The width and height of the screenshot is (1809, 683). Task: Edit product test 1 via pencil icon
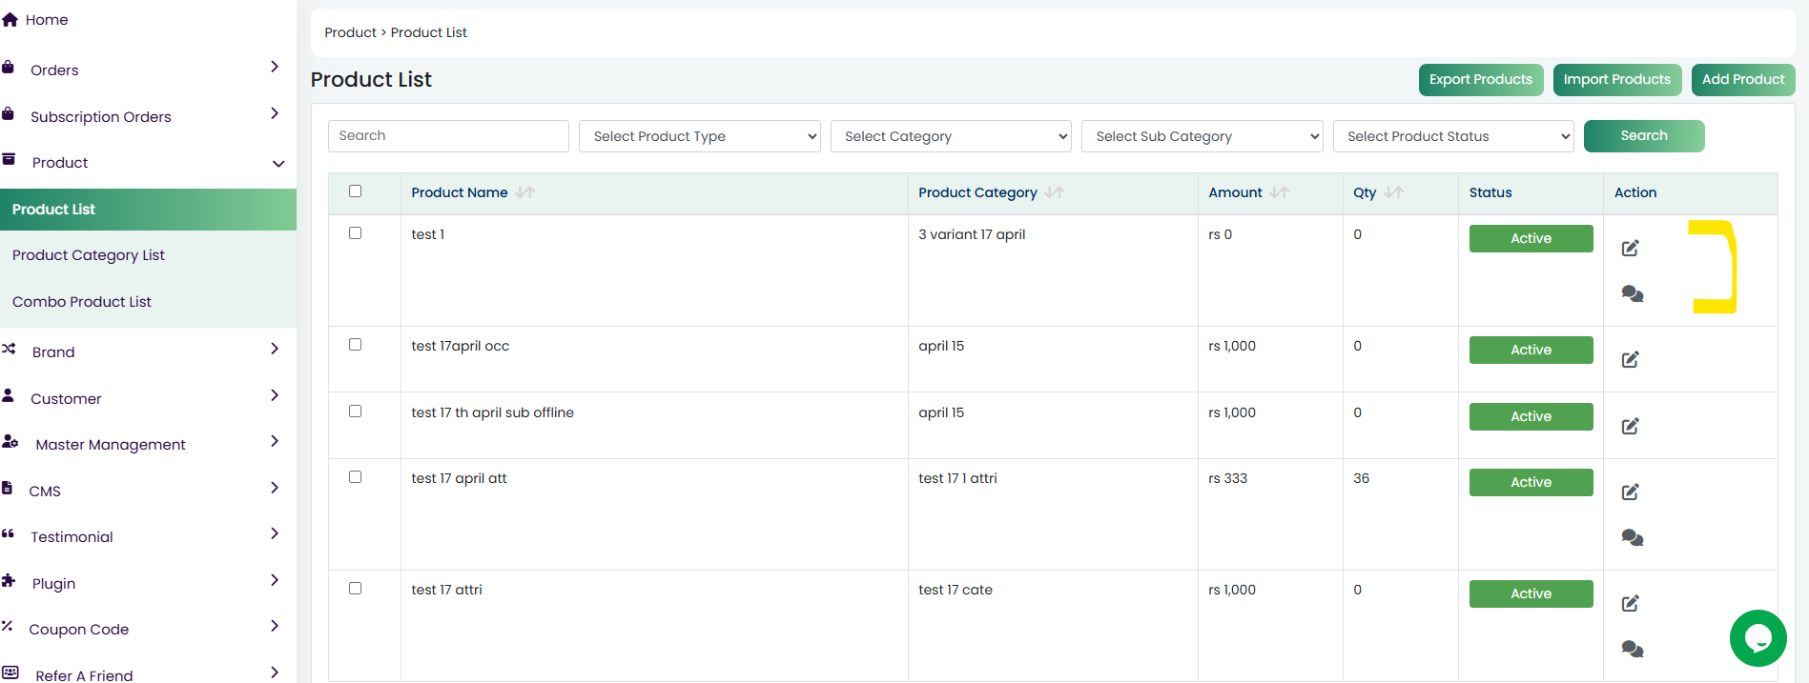tap(1631, 248)
